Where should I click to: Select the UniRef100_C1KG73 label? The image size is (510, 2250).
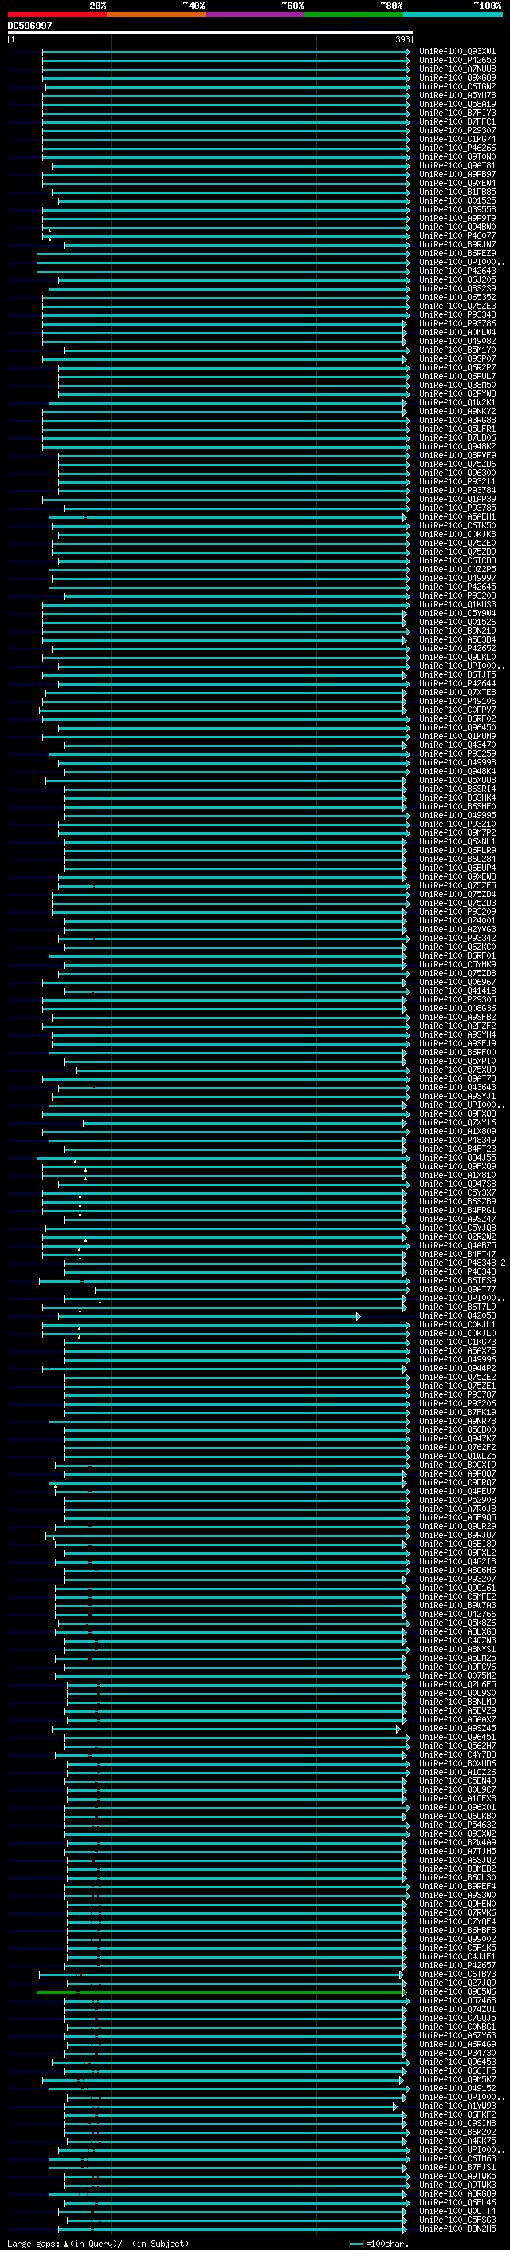[x=457, y=1343]
